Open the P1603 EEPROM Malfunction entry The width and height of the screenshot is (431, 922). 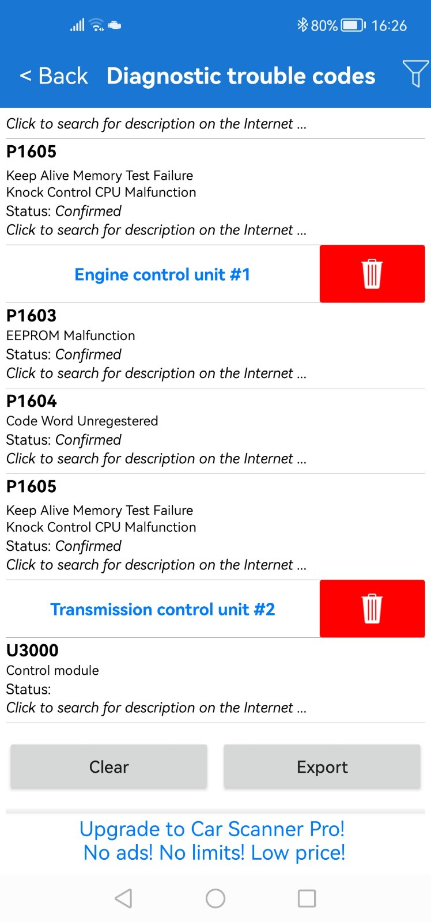coord(70,335)
